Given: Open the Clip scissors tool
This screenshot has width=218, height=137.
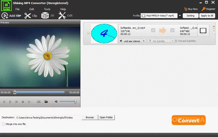Looking at the screenshot, I should point(31,16).
